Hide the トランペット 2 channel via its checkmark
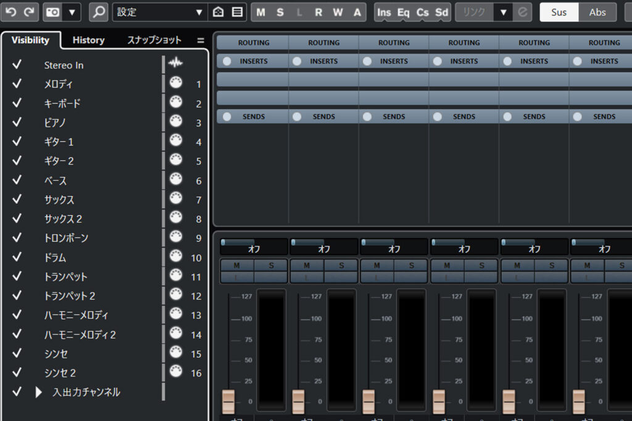 pos(17,295)
